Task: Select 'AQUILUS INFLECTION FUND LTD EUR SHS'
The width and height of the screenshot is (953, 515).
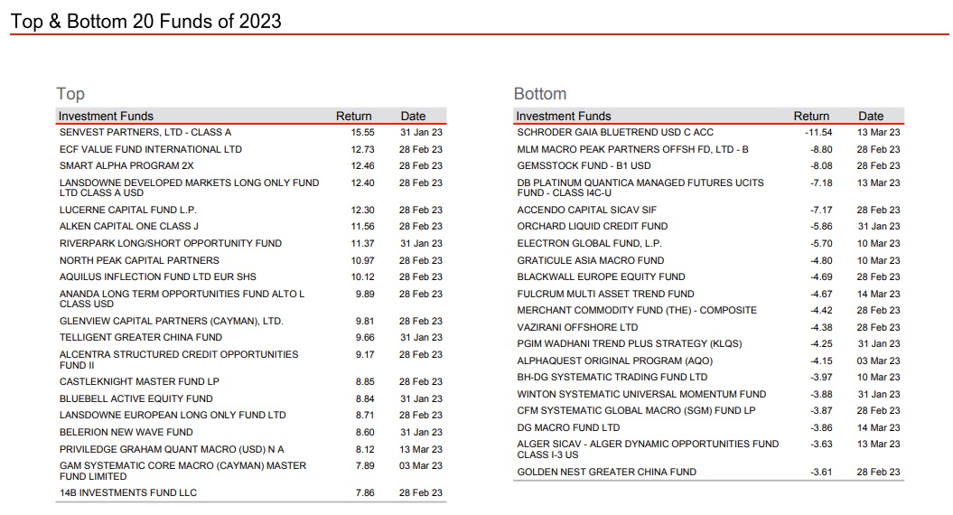Action: click(x=158, y=276)
